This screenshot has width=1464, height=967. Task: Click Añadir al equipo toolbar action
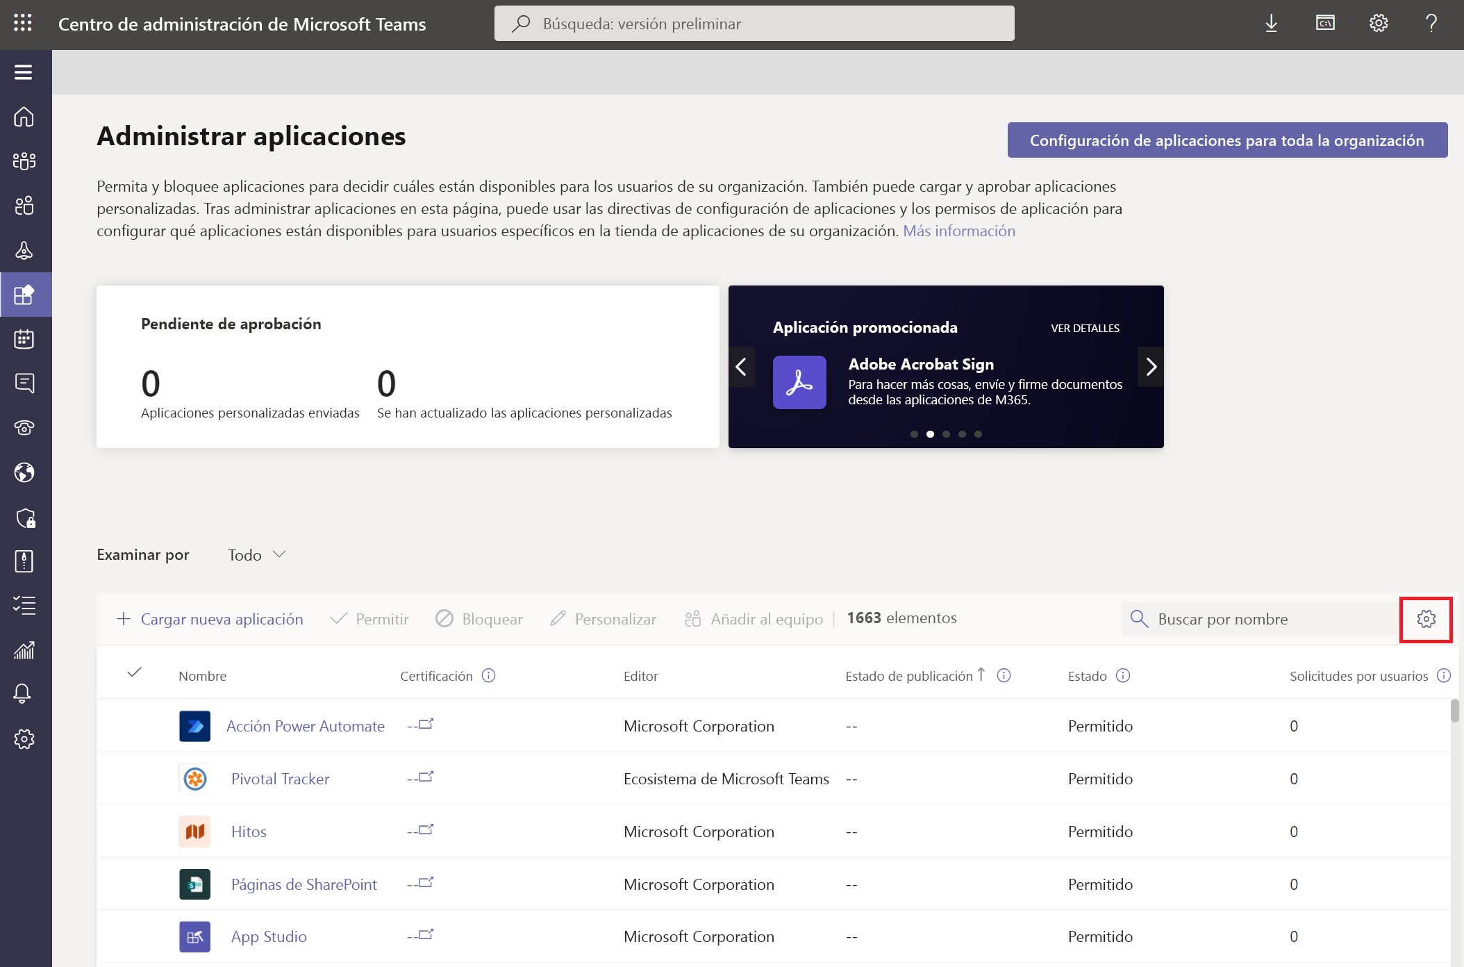pyautogui.click(x=754, y=619)
